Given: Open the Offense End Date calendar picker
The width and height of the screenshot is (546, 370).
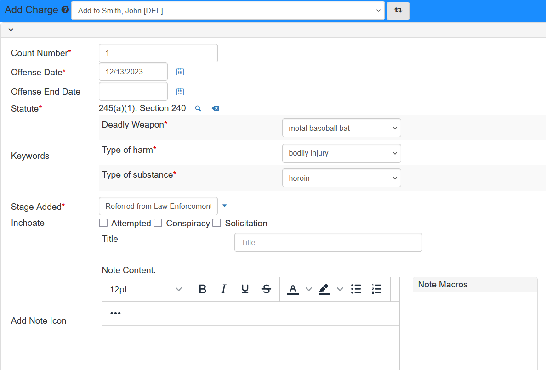Looking at the screenshot, I should 180,91.
